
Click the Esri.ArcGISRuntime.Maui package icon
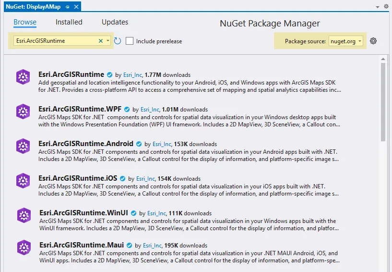pos(24,247)
